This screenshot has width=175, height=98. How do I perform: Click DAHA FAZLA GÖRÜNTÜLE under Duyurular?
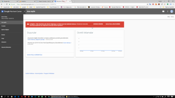tap(35, 55)
